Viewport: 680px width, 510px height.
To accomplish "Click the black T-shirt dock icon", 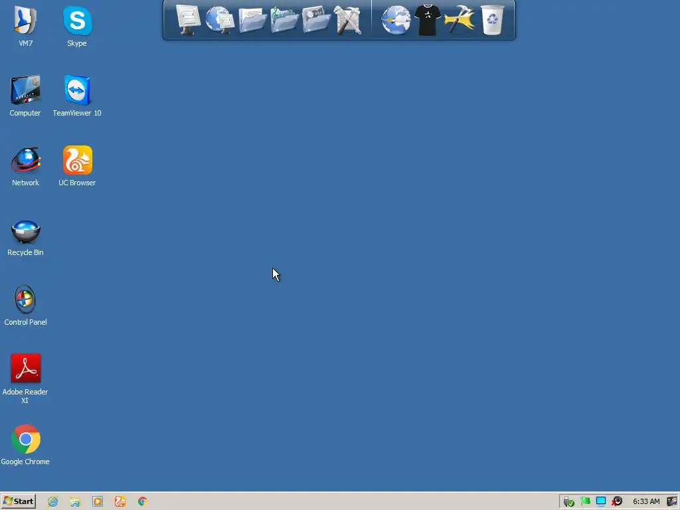I will tap(428, 19).
